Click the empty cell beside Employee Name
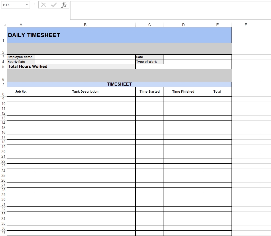Screen dimensions: 271x236 (x=85, y=57)
